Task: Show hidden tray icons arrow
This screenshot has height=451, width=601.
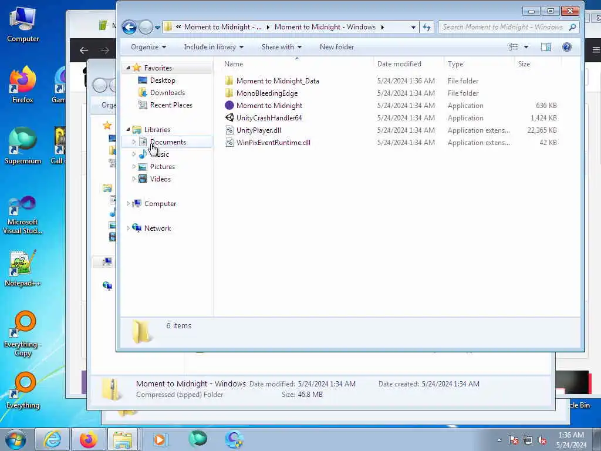Action: pyautogui.click(x=499, y=440)
